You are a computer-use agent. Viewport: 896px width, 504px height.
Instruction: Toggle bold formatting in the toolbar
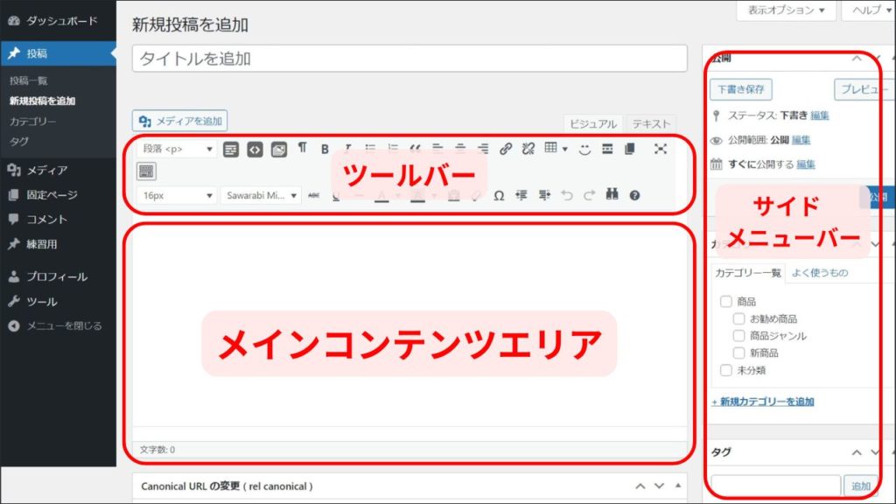coord(325,149)
